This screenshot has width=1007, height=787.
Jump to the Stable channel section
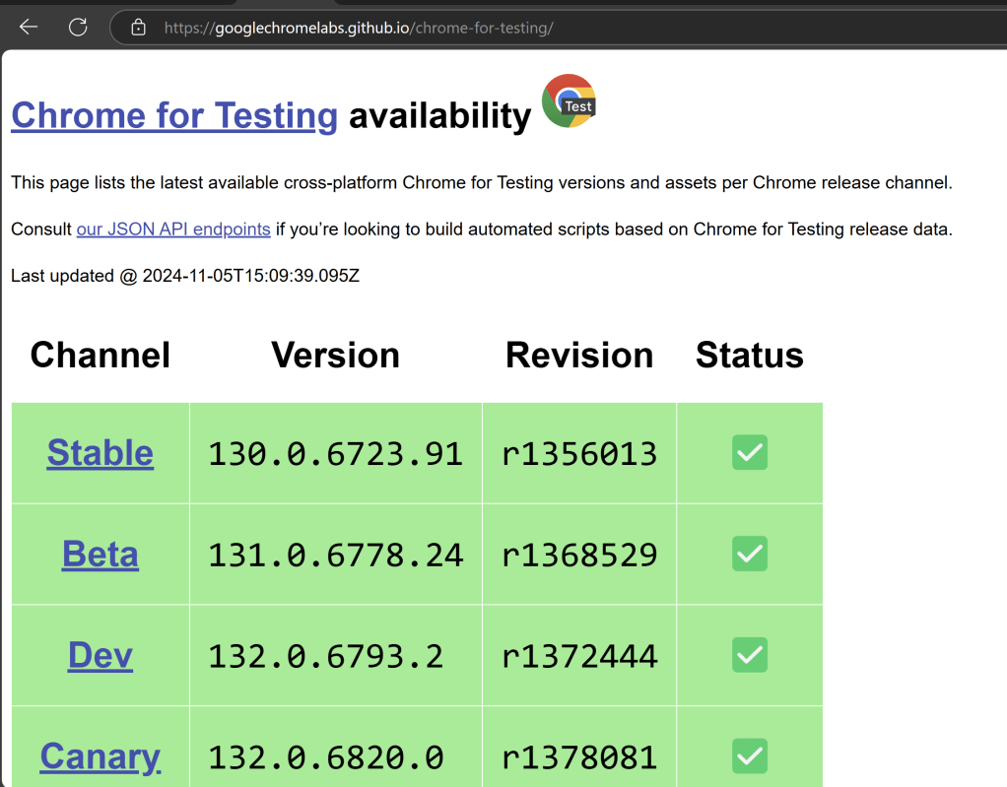pyautogui.click(x=101, y=453)
